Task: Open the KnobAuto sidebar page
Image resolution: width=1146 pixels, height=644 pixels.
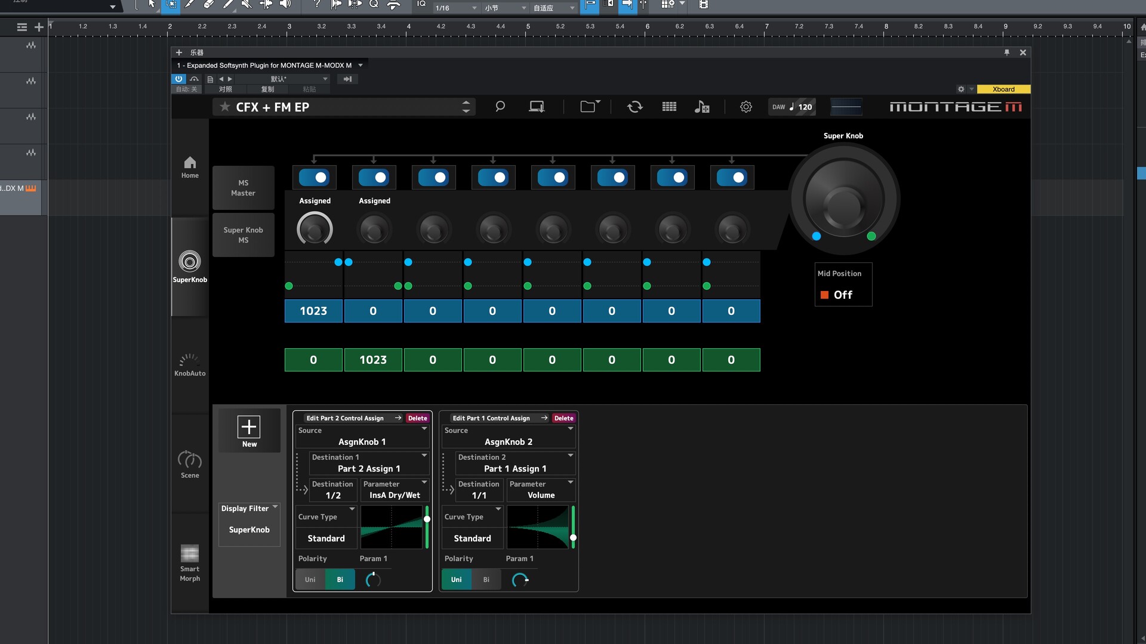Action: point(190,365)
